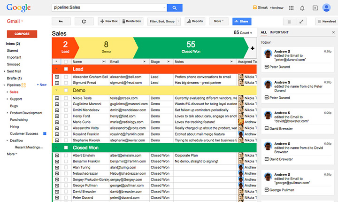This screenshot has width=338, height=202.
Task: Check the box for Alexander Graham Bell
Action: pyautogui.click(x=66, y=77)
